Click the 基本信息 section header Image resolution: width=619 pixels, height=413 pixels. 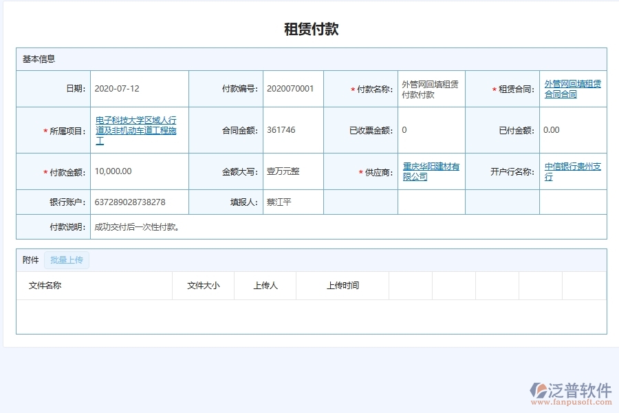38,59
